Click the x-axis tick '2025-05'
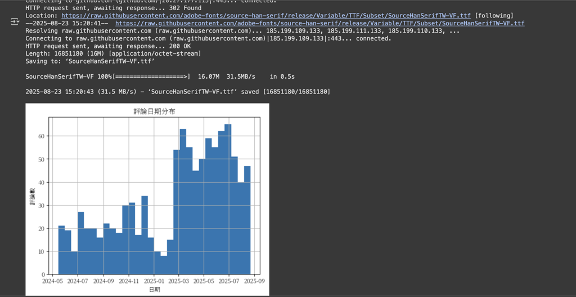Screen dimensions: 576x297 204,282
